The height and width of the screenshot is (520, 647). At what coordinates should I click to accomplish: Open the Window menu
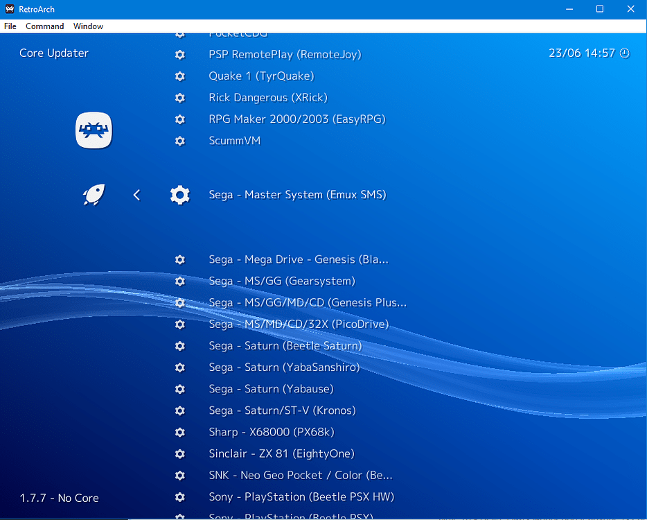click(88, 26)
